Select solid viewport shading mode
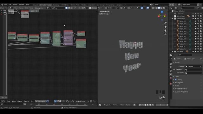Screen dimensions: 203x114 coord(159,8)
